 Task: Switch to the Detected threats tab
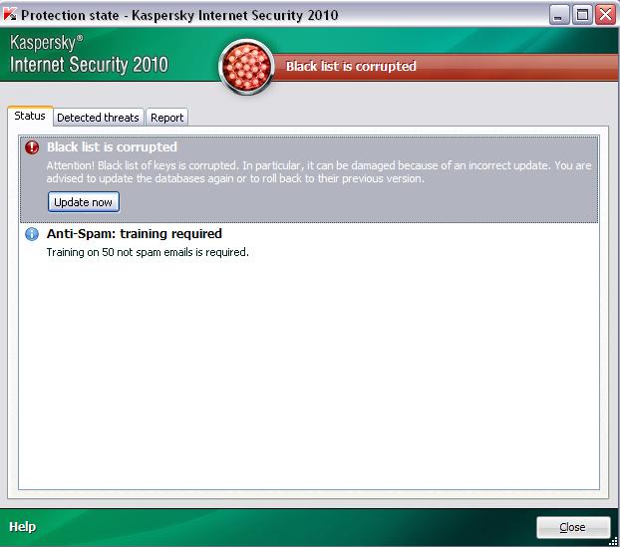click(98, 118)
